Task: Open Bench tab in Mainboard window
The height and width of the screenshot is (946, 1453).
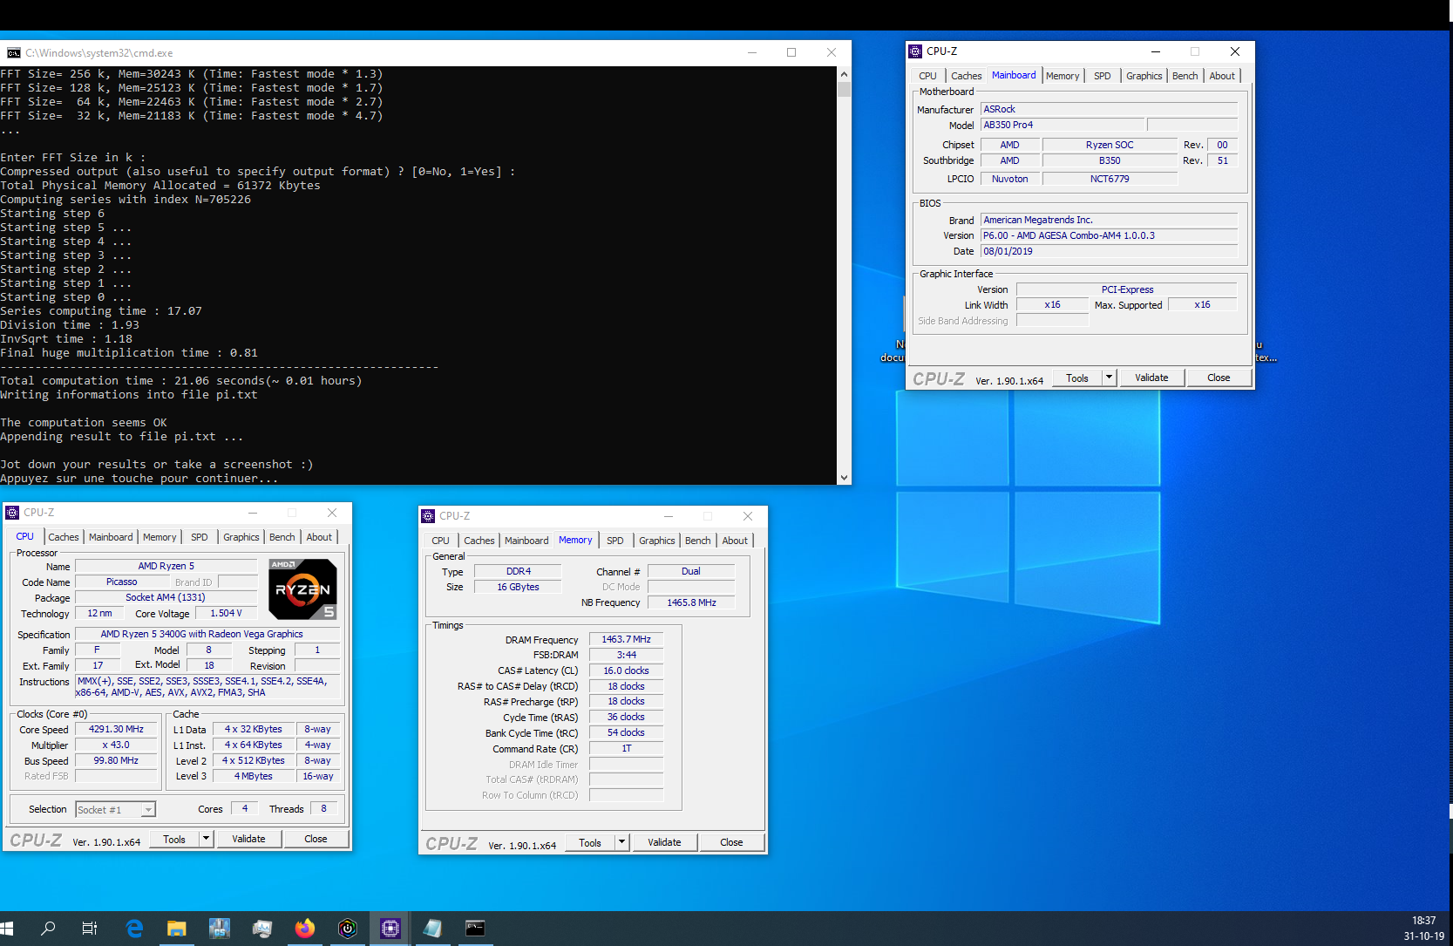Action: (1185, 76)
